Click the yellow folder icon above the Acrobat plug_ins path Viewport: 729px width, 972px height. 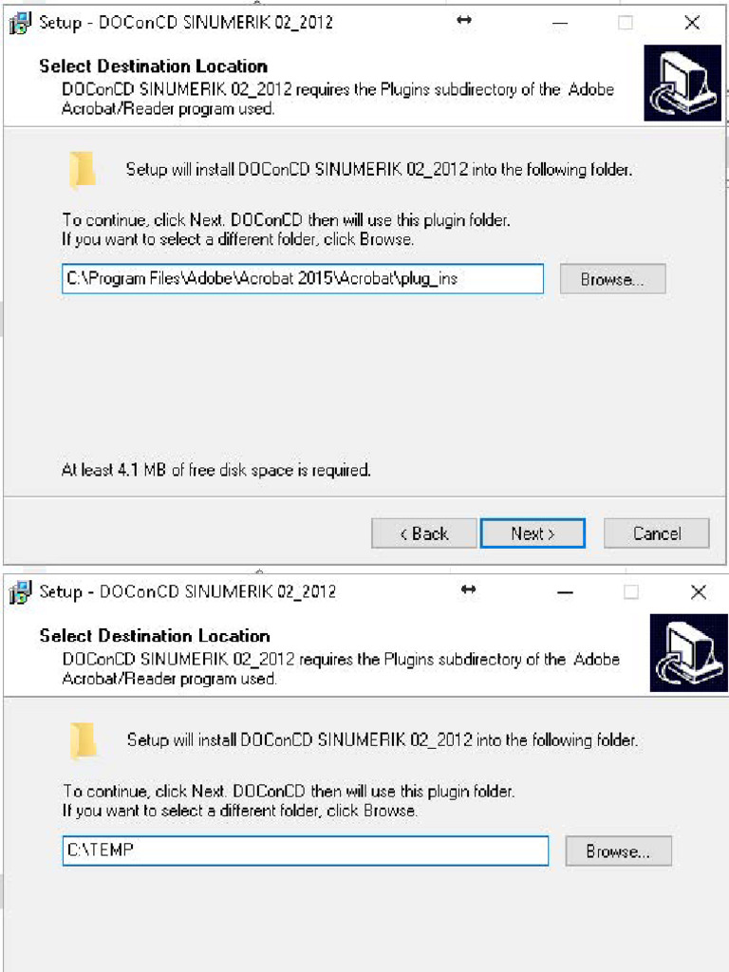pos(82,169)
